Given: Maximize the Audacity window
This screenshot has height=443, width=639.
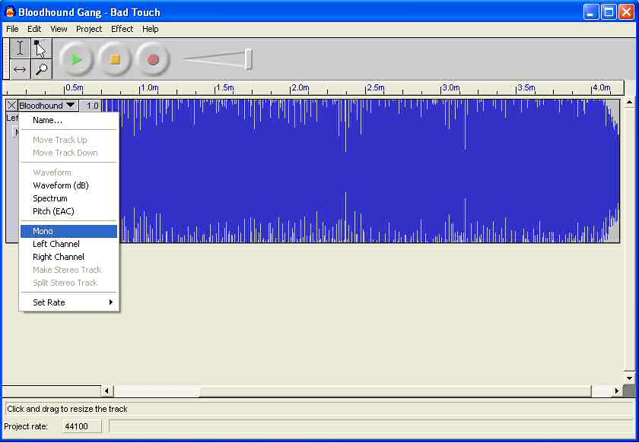Looking at the screenshot, I should (x=609, y=12).
